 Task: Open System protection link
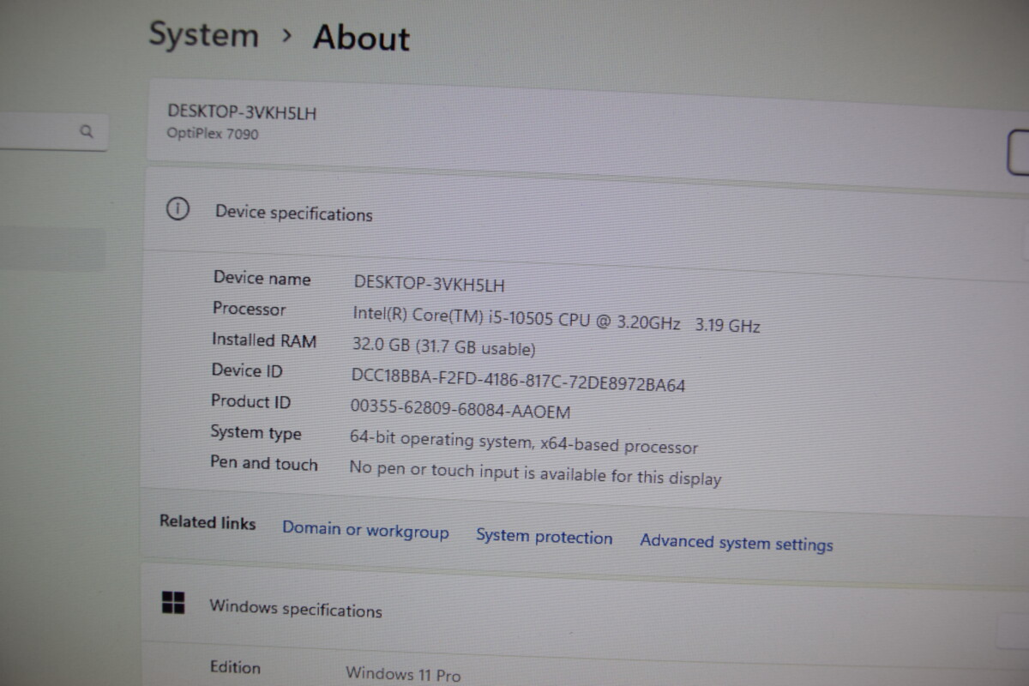tap(545, 537)
